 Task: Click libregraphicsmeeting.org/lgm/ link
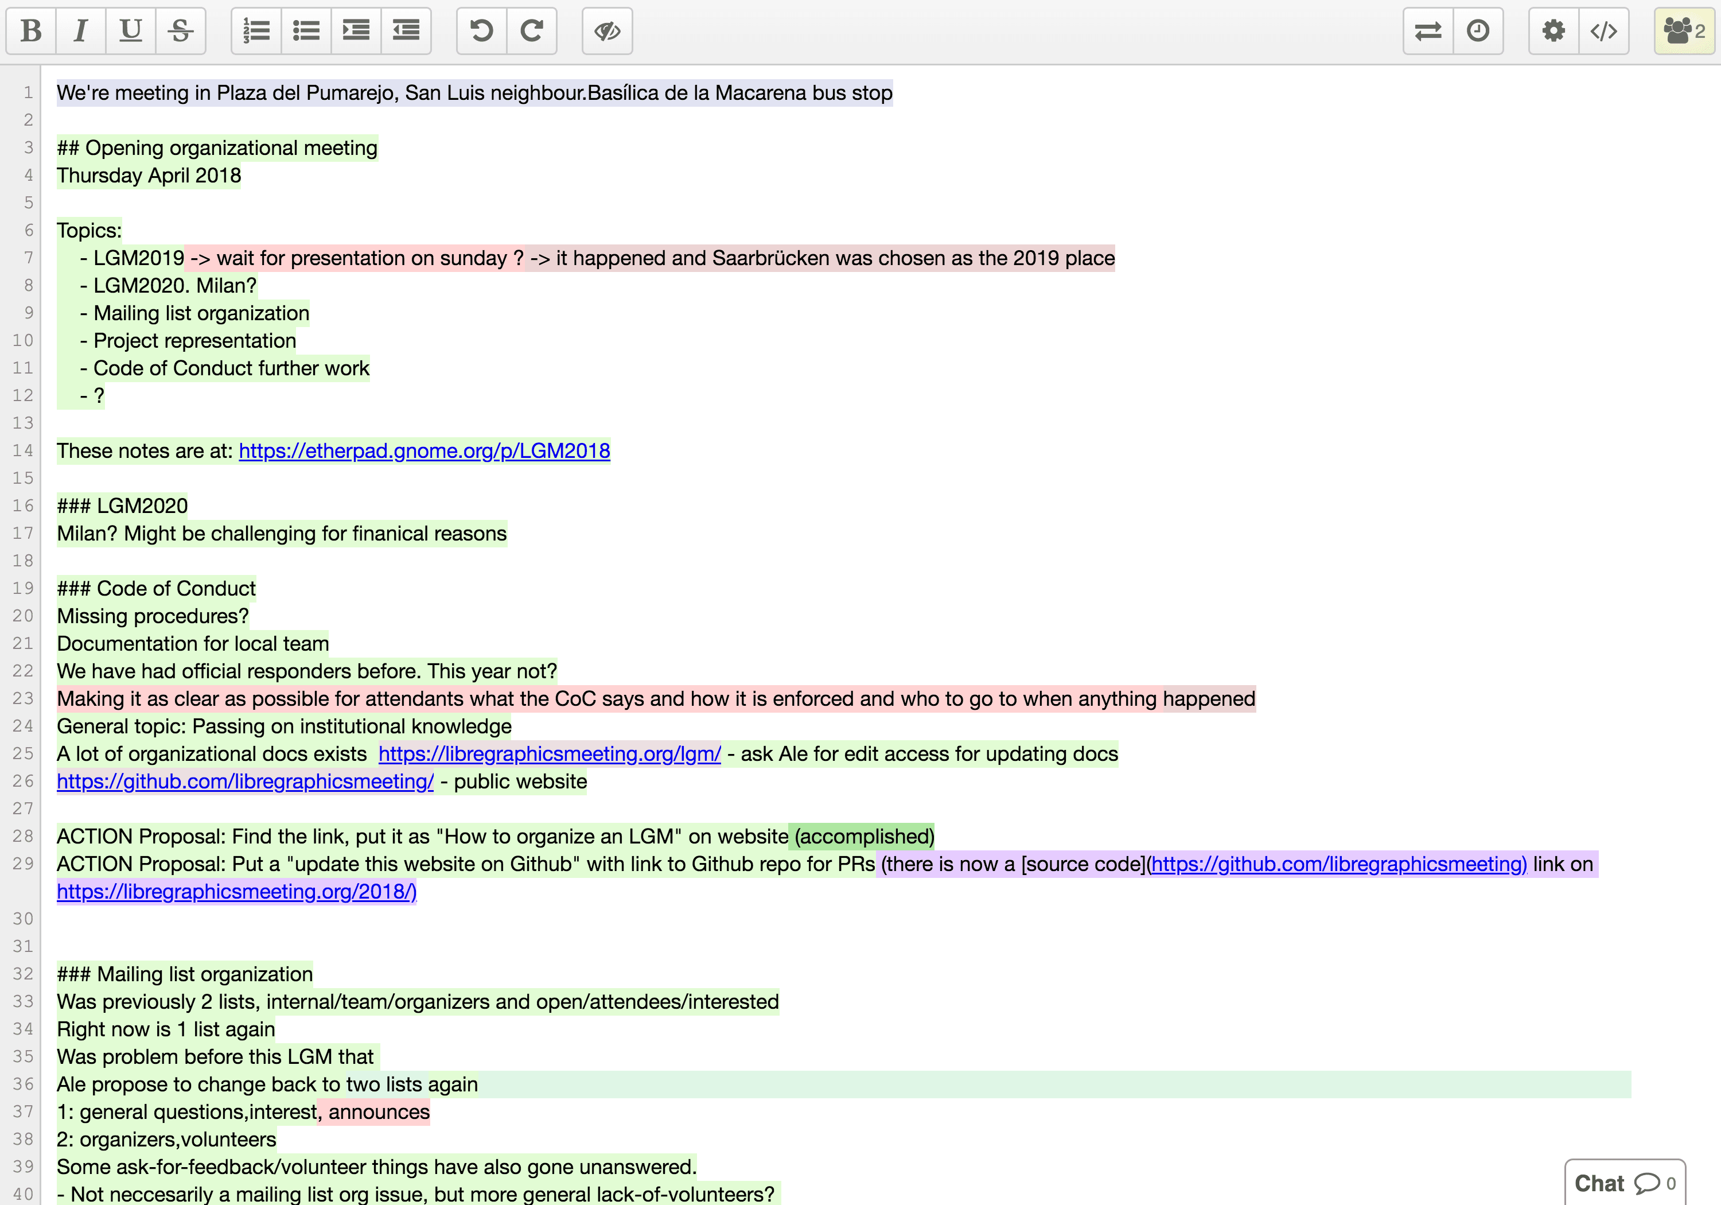click(549, 753)
